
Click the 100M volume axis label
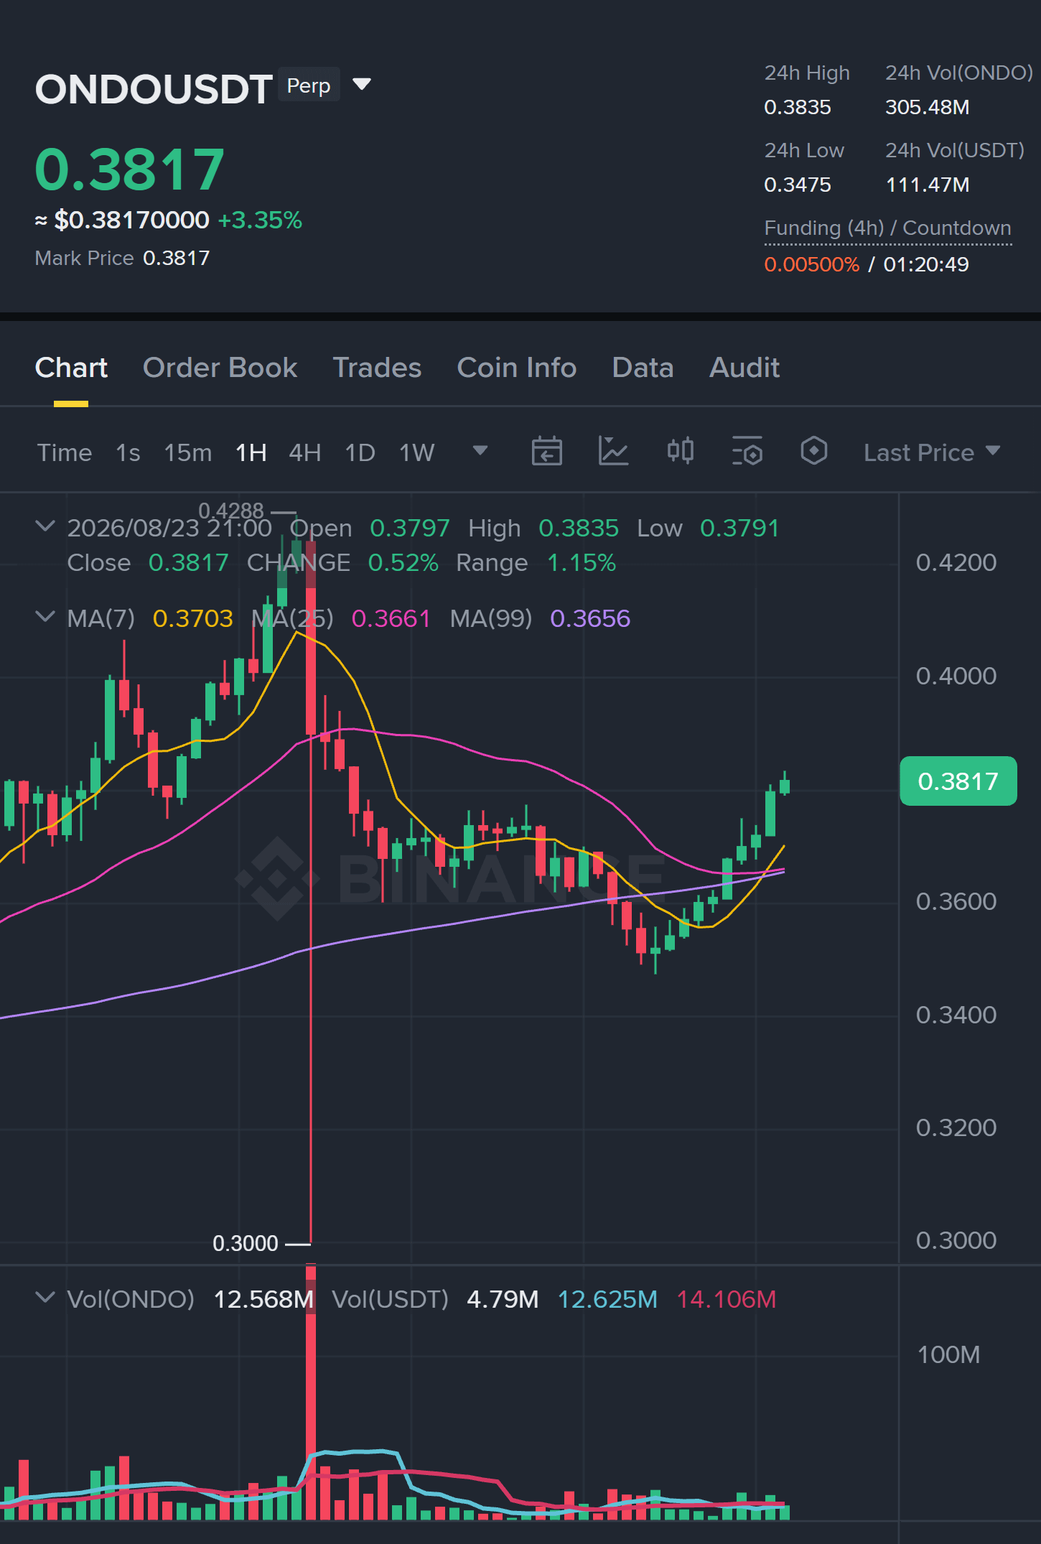[948, 1354]
